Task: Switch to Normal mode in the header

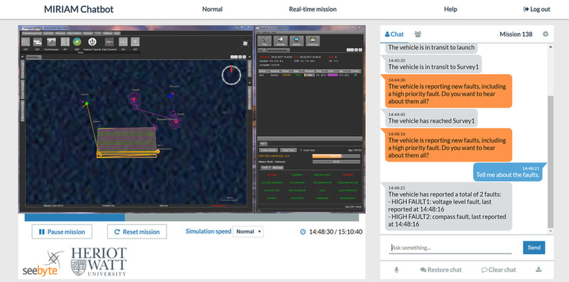Action: [212, 9]
